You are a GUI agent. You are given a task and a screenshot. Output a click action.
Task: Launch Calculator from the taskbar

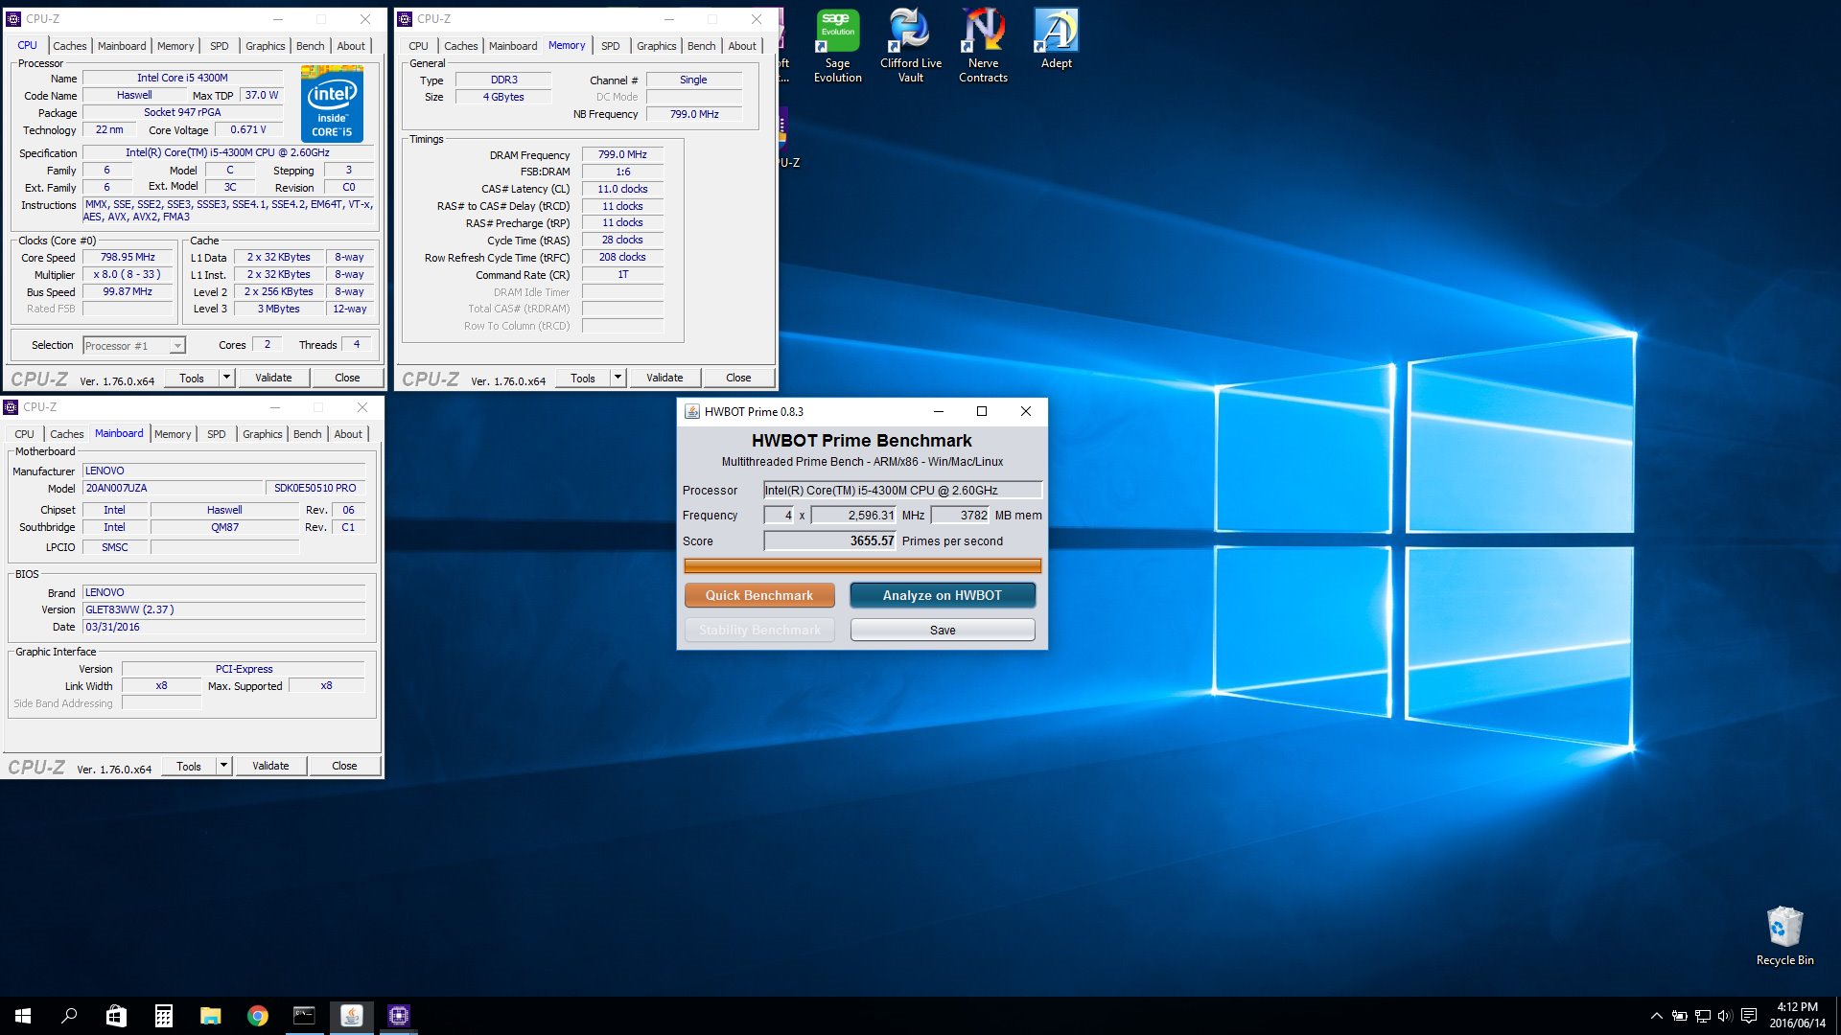163,1016
